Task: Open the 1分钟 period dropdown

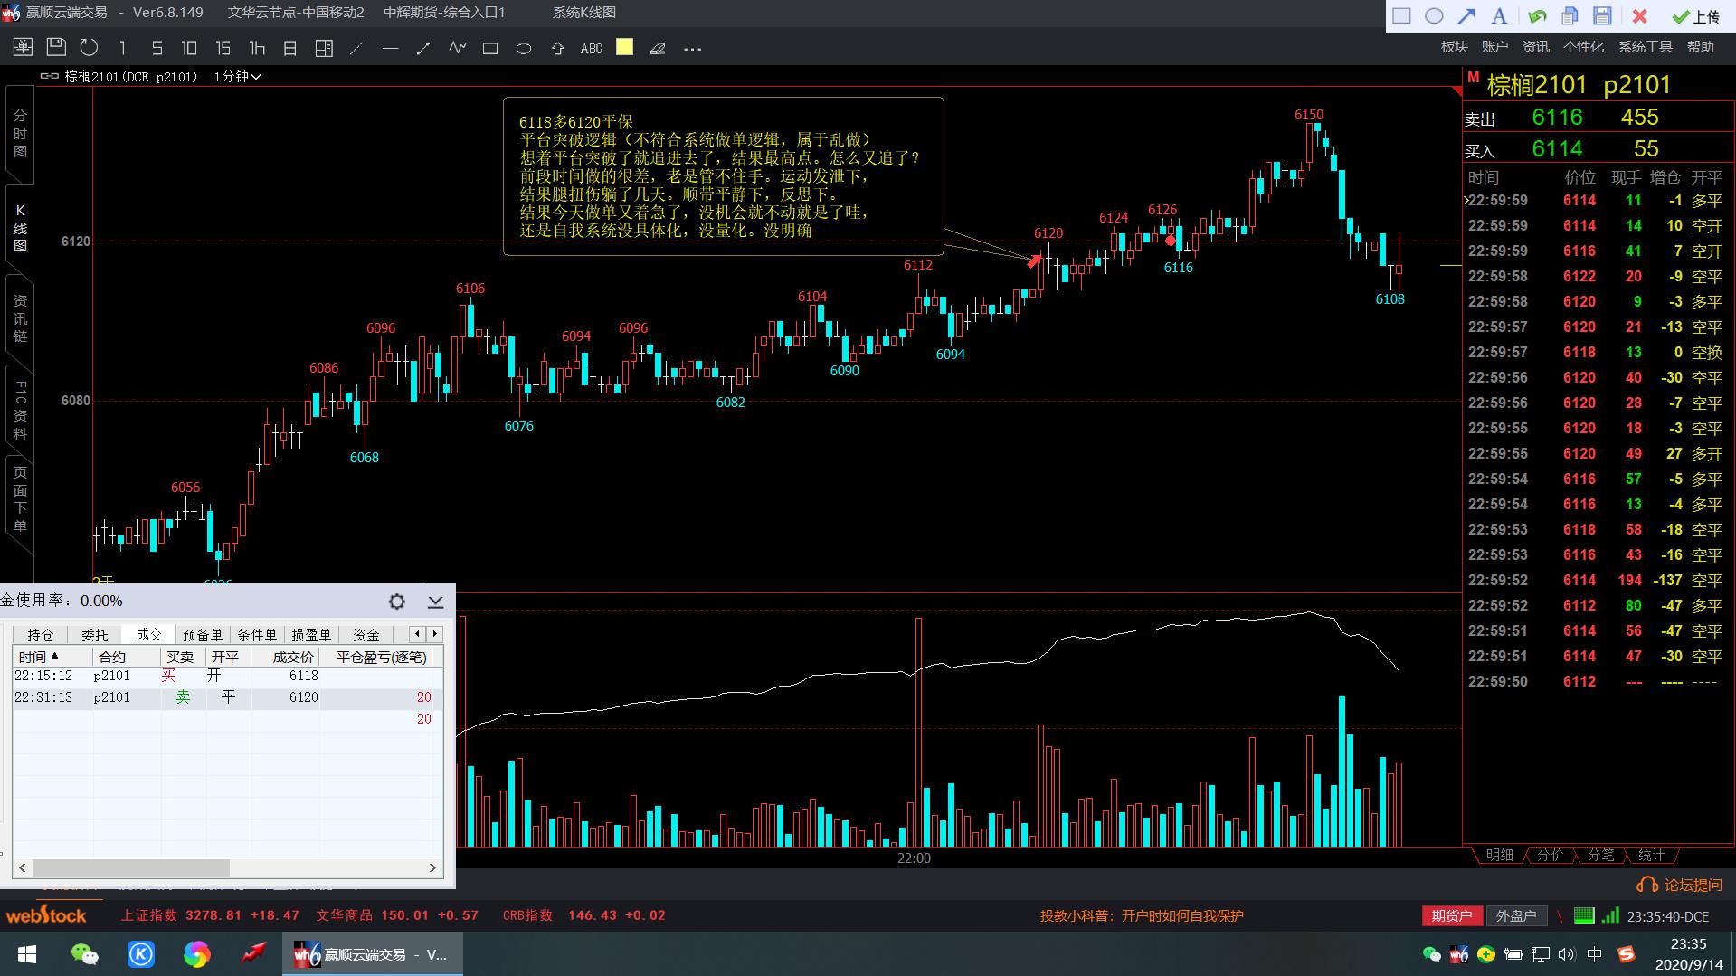Action: click(x=237, y=77)
